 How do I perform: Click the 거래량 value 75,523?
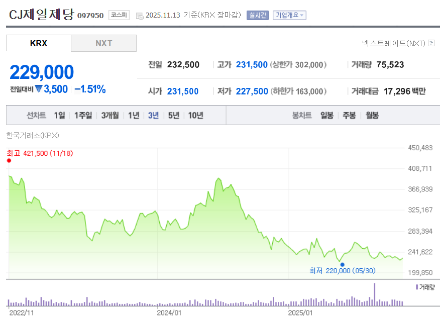tap(390, 64)
